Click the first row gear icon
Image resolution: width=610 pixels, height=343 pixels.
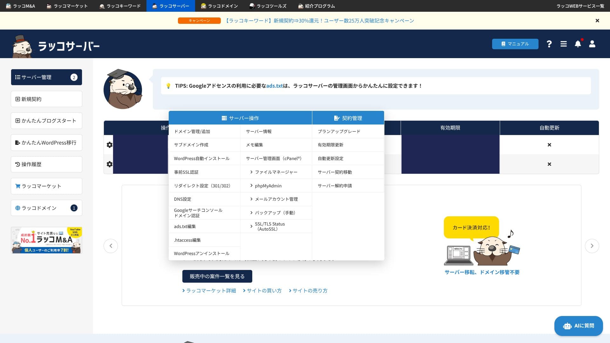click(110, 145)
